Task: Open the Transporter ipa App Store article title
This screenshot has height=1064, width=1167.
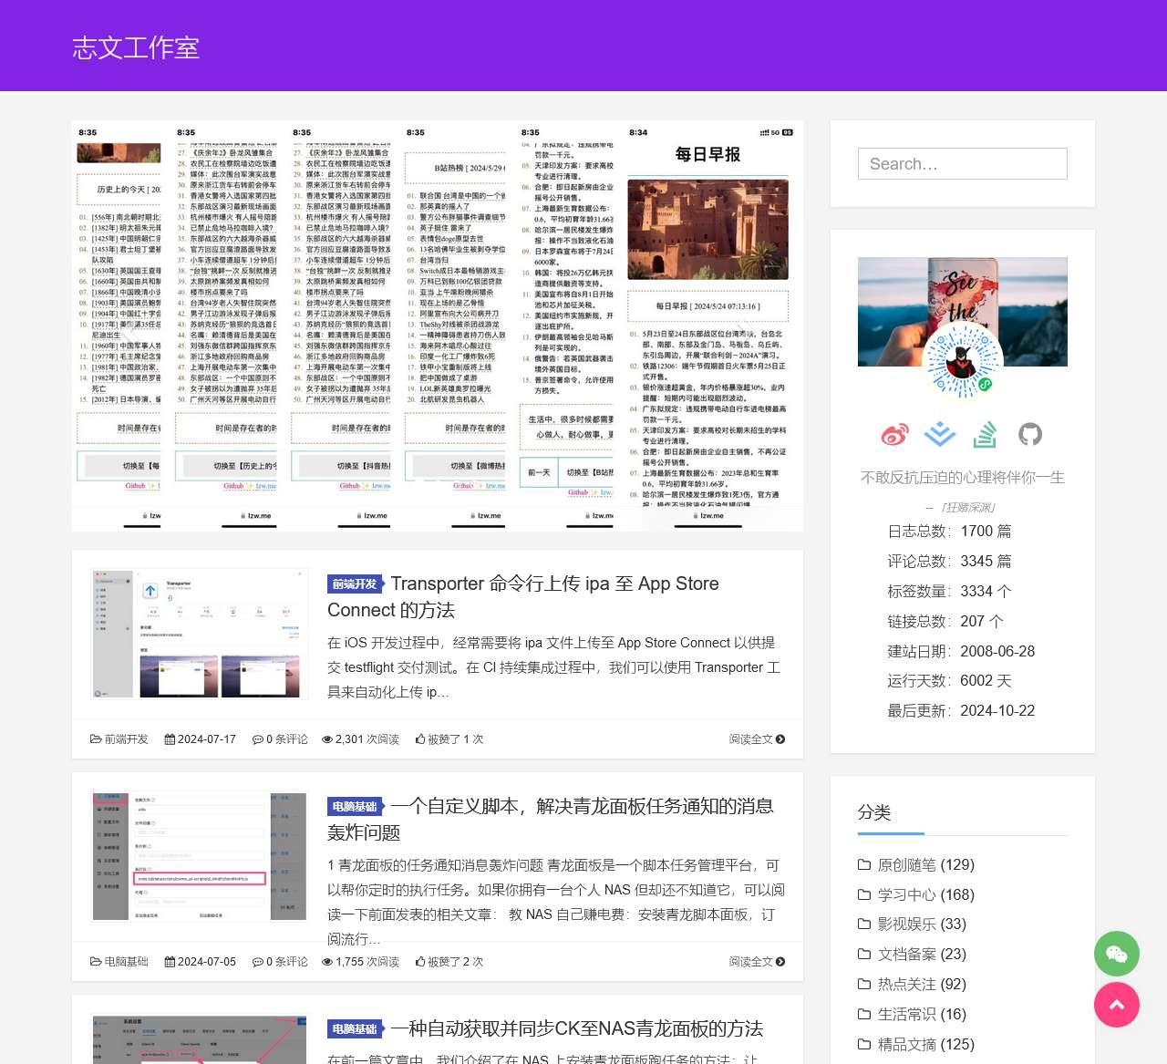Action: (x=523, y=597)
